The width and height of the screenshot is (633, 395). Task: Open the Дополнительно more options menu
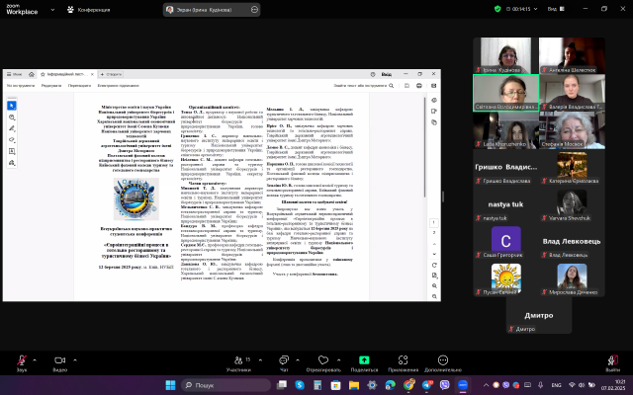tap(444, 359)
